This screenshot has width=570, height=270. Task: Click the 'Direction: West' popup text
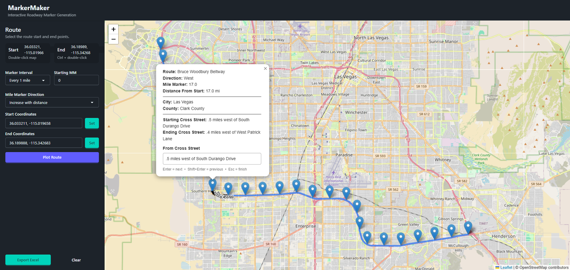[178, 78]
